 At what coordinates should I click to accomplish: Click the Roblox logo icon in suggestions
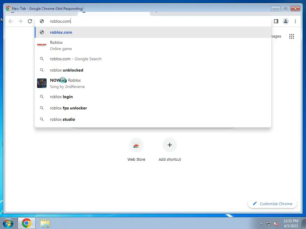pos(42,45)
